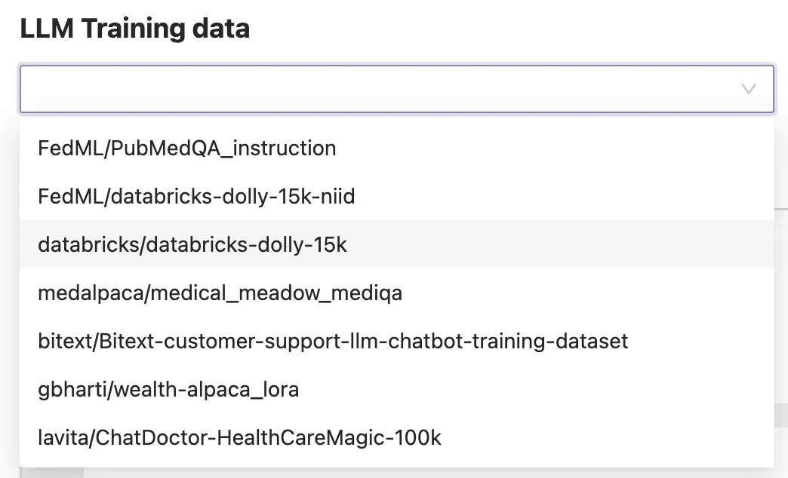Pick the Bitext-customer-support-llm-chatbot-training-dataset entry
Screen dimensions: 788x478
333,341
